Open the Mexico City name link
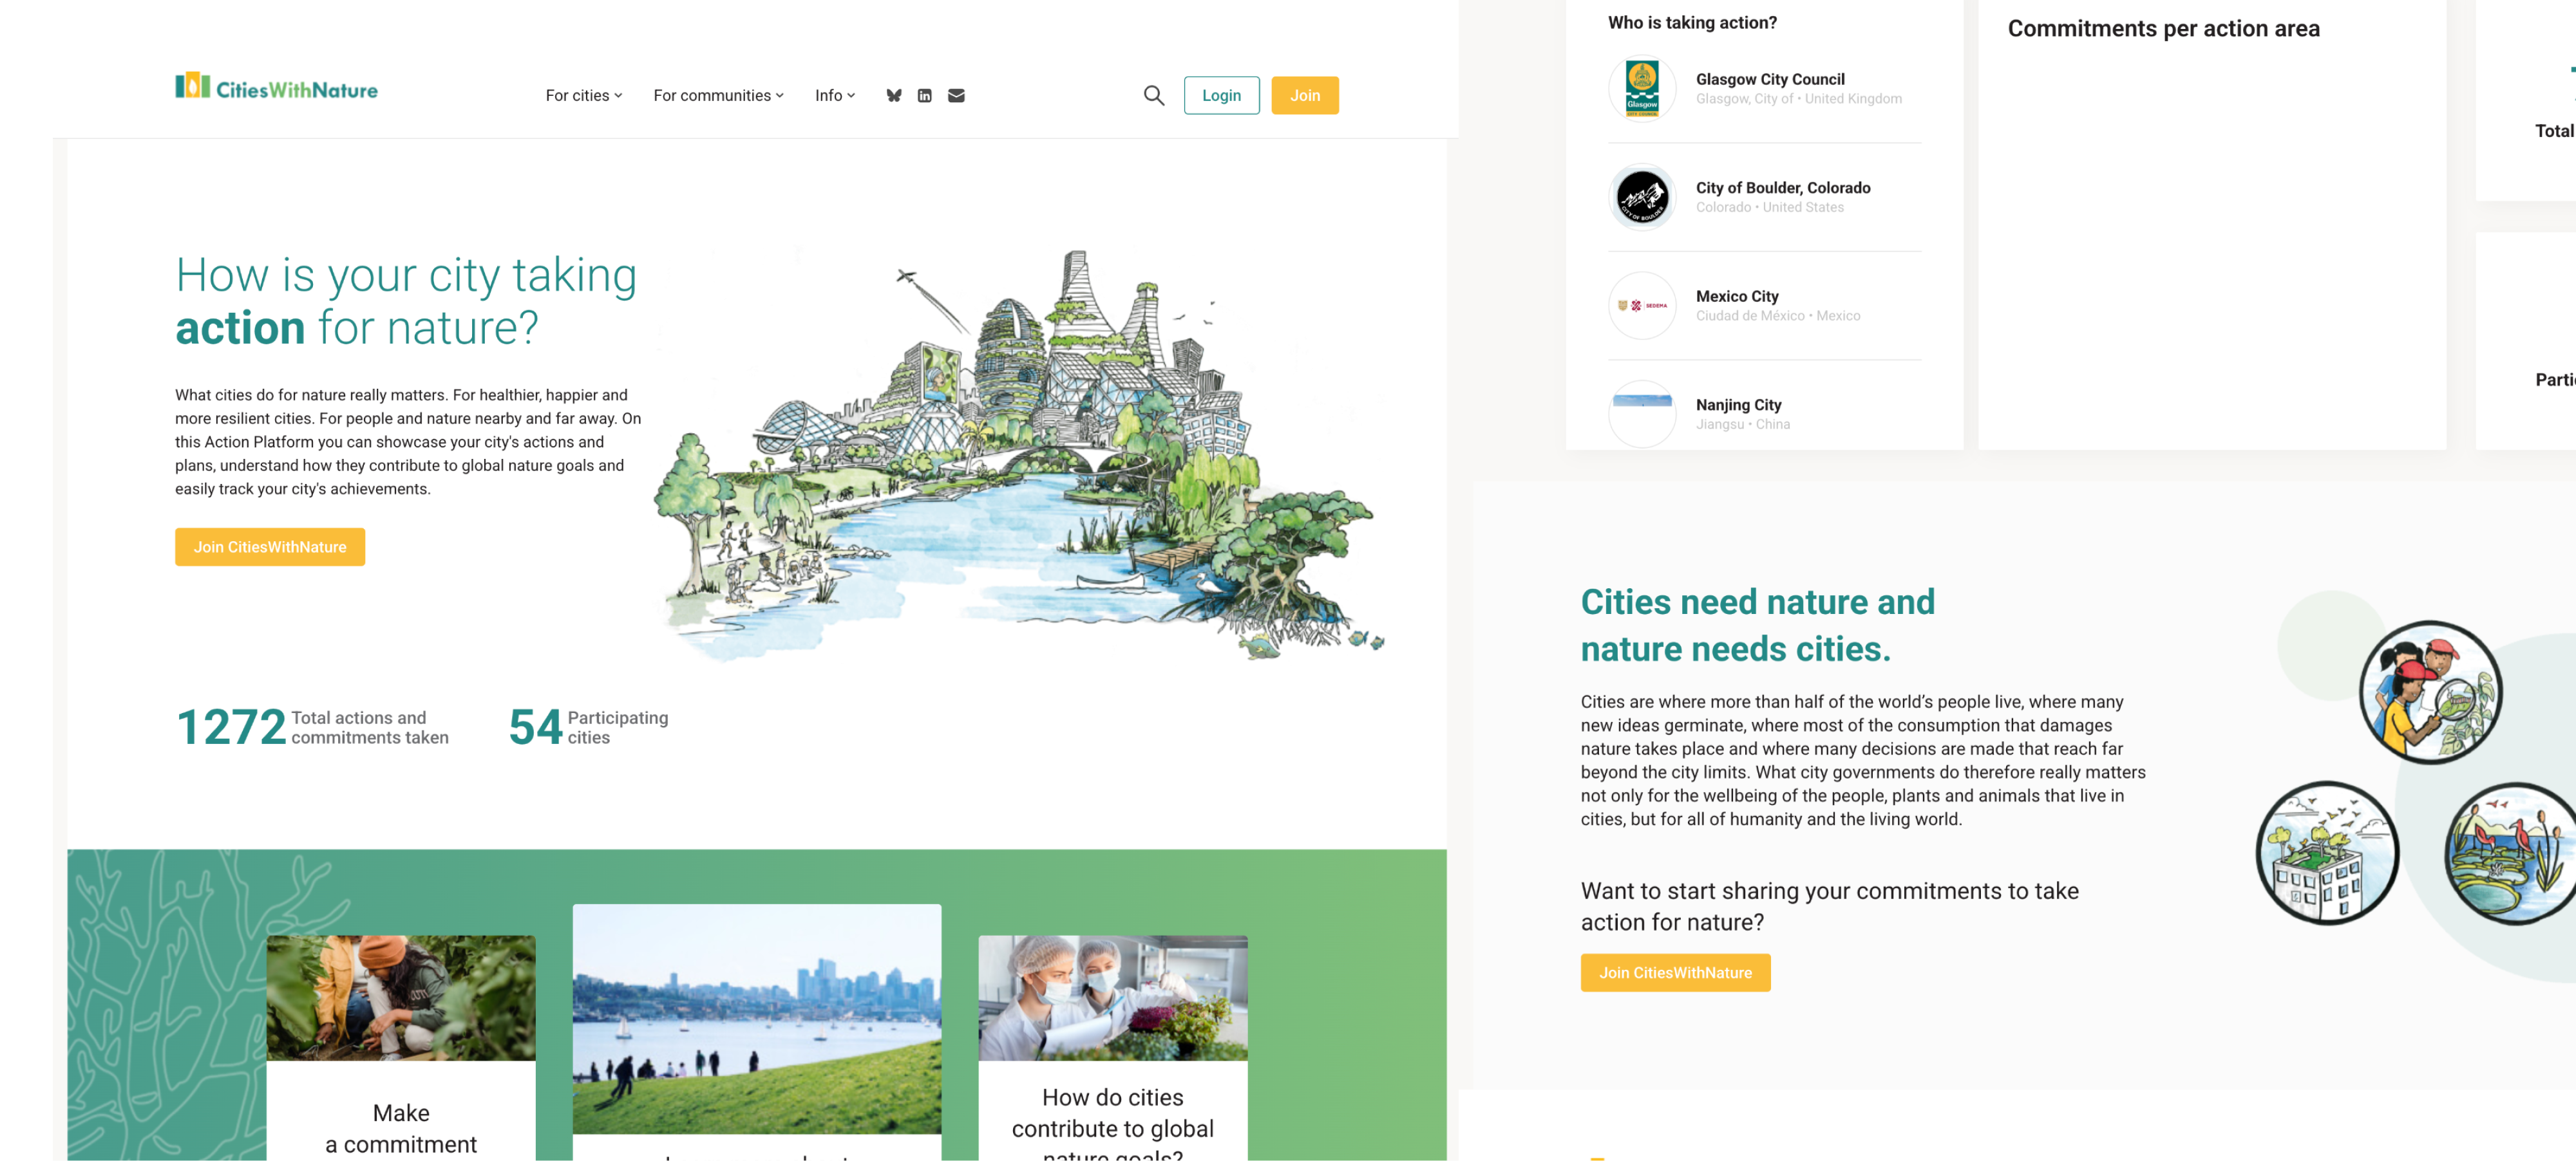 (1737, 297)
